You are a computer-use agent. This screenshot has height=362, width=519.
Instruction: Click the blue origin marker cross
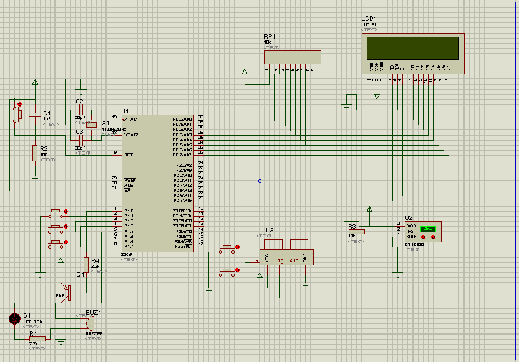(x=260, y=181)
